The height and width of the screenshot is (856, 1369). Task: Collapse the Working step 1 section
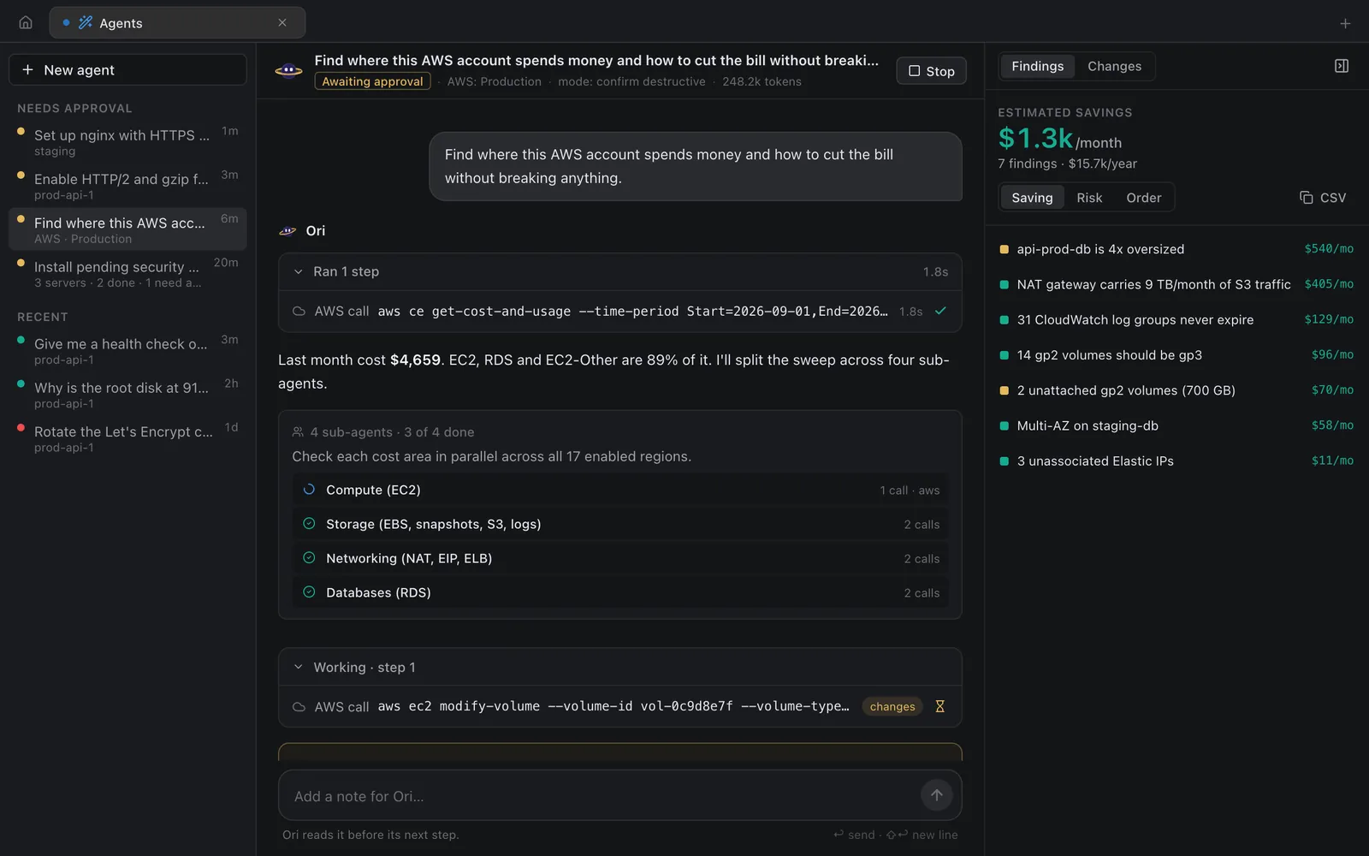click(620, 668)
